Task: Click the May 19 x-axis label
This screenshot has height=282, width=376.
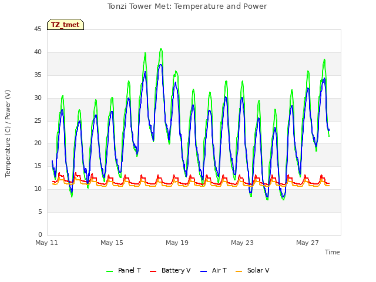Action: coord(177,243)
